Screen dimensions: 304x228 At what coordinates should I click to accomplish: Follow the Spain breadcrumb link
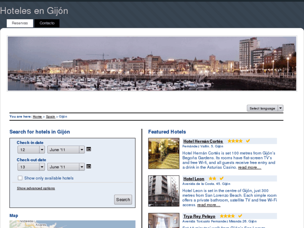coord(51,116)
